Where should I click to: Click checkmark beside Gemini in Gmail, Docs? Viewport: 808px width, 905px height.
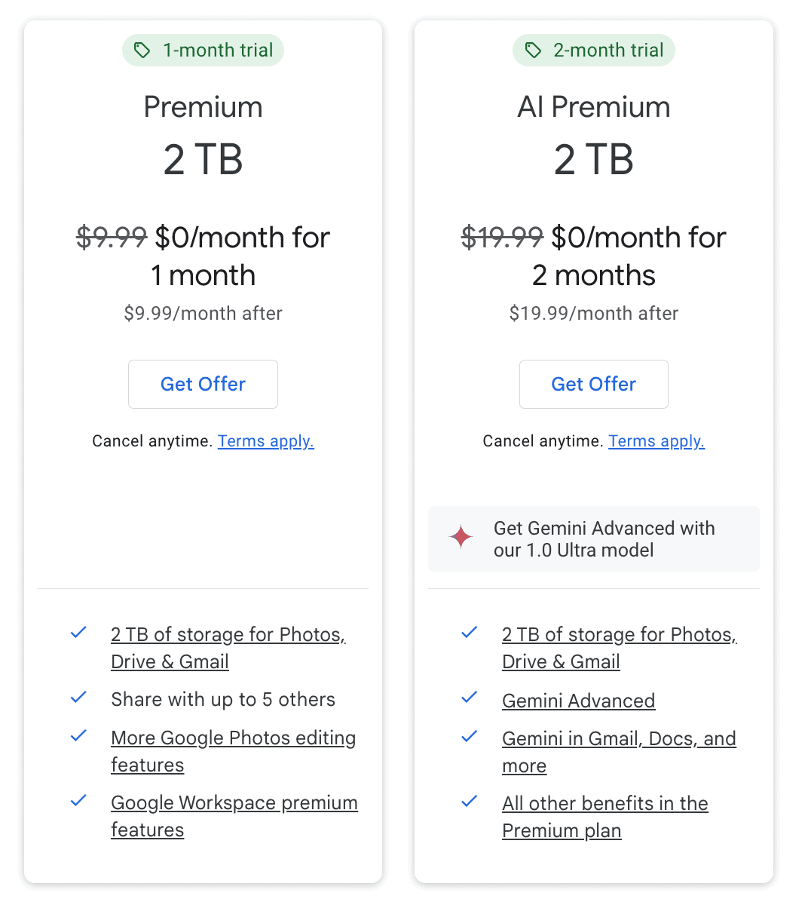(469, 736)
